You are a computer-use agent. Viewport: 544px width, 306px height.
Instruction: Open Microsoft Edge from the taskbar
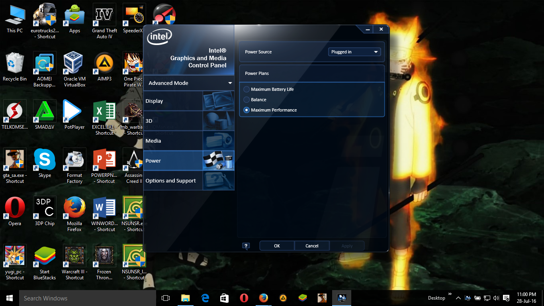[x=205, y=298]
